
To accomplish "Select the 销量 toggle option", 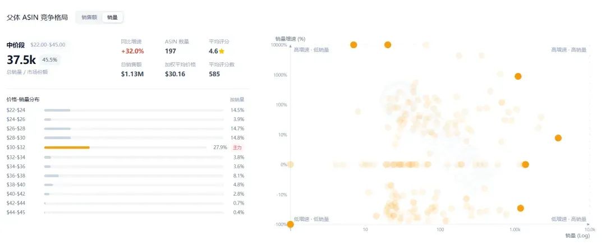I will 112,17.
